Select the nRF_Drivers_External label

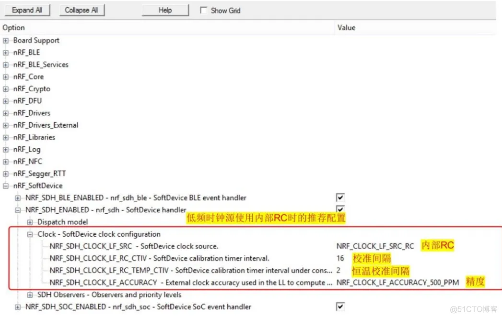(46, 125)
